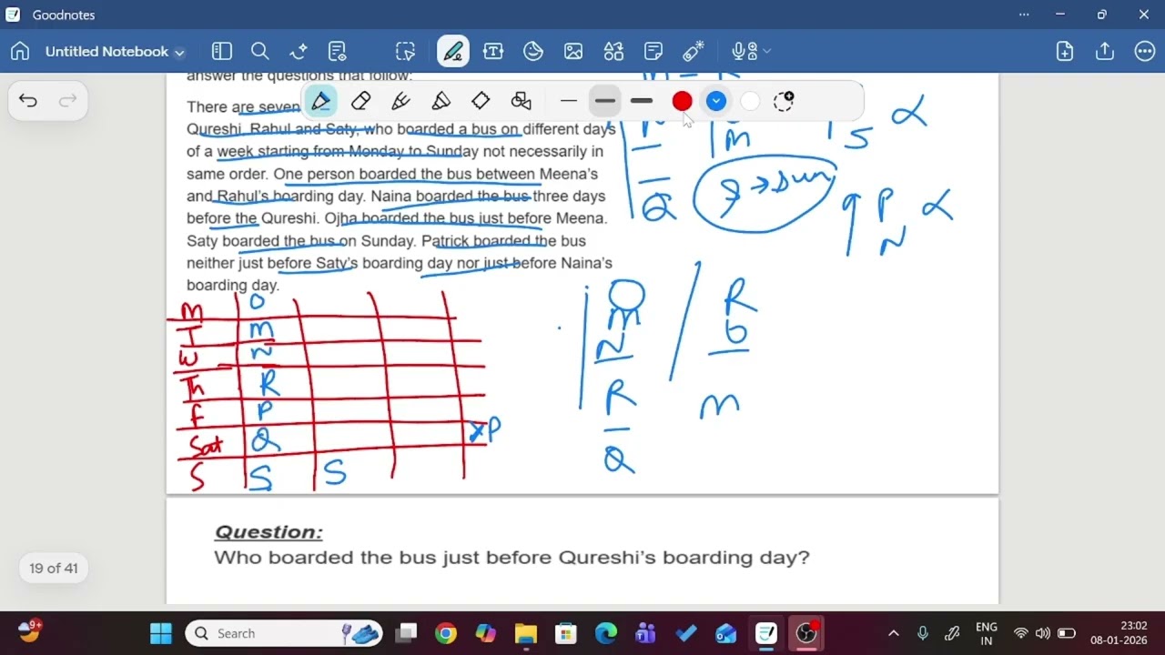Screen dimensions: 1165x655
Task: Add a sticky note comment
Action: pyautogui.click(x=653, y=52)
